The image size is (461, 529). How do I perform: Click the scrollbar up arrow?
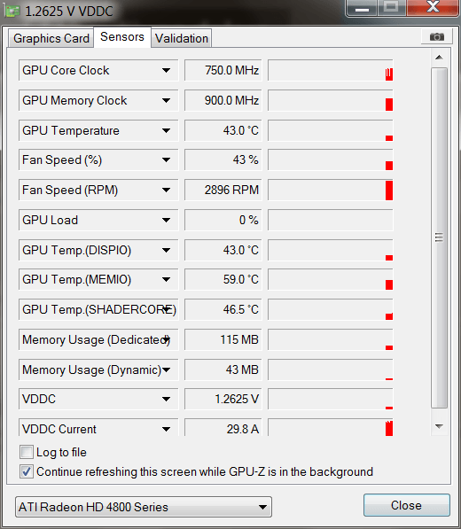pyautogui.click(x=439, y=58)
